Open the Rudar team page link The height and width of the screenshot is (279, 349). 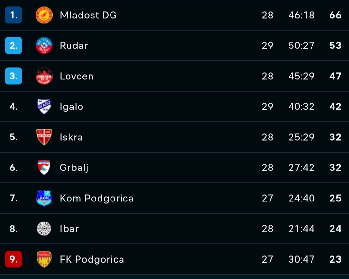pyautogui.click(x=74, y=46)
